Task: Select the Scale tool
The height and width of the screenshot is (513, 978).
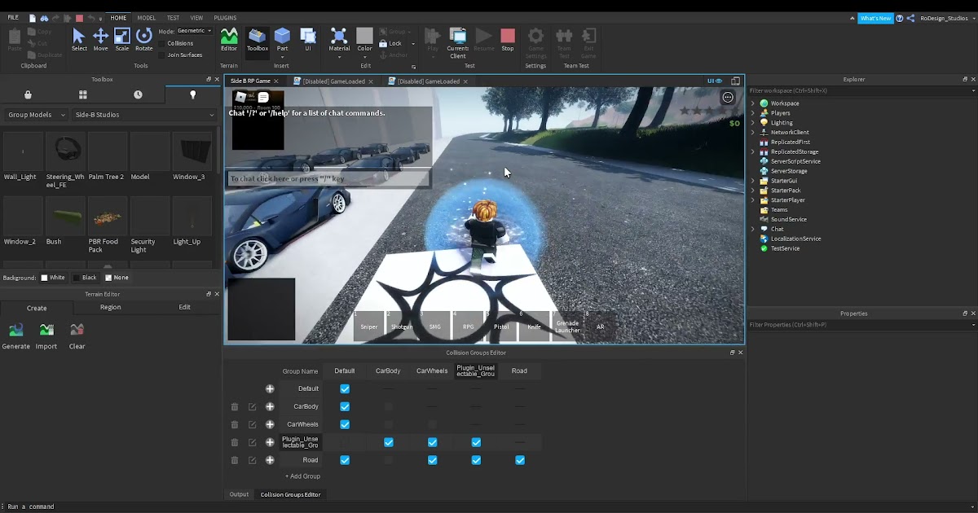Action: pyautogui.click(x=122, y=37)
